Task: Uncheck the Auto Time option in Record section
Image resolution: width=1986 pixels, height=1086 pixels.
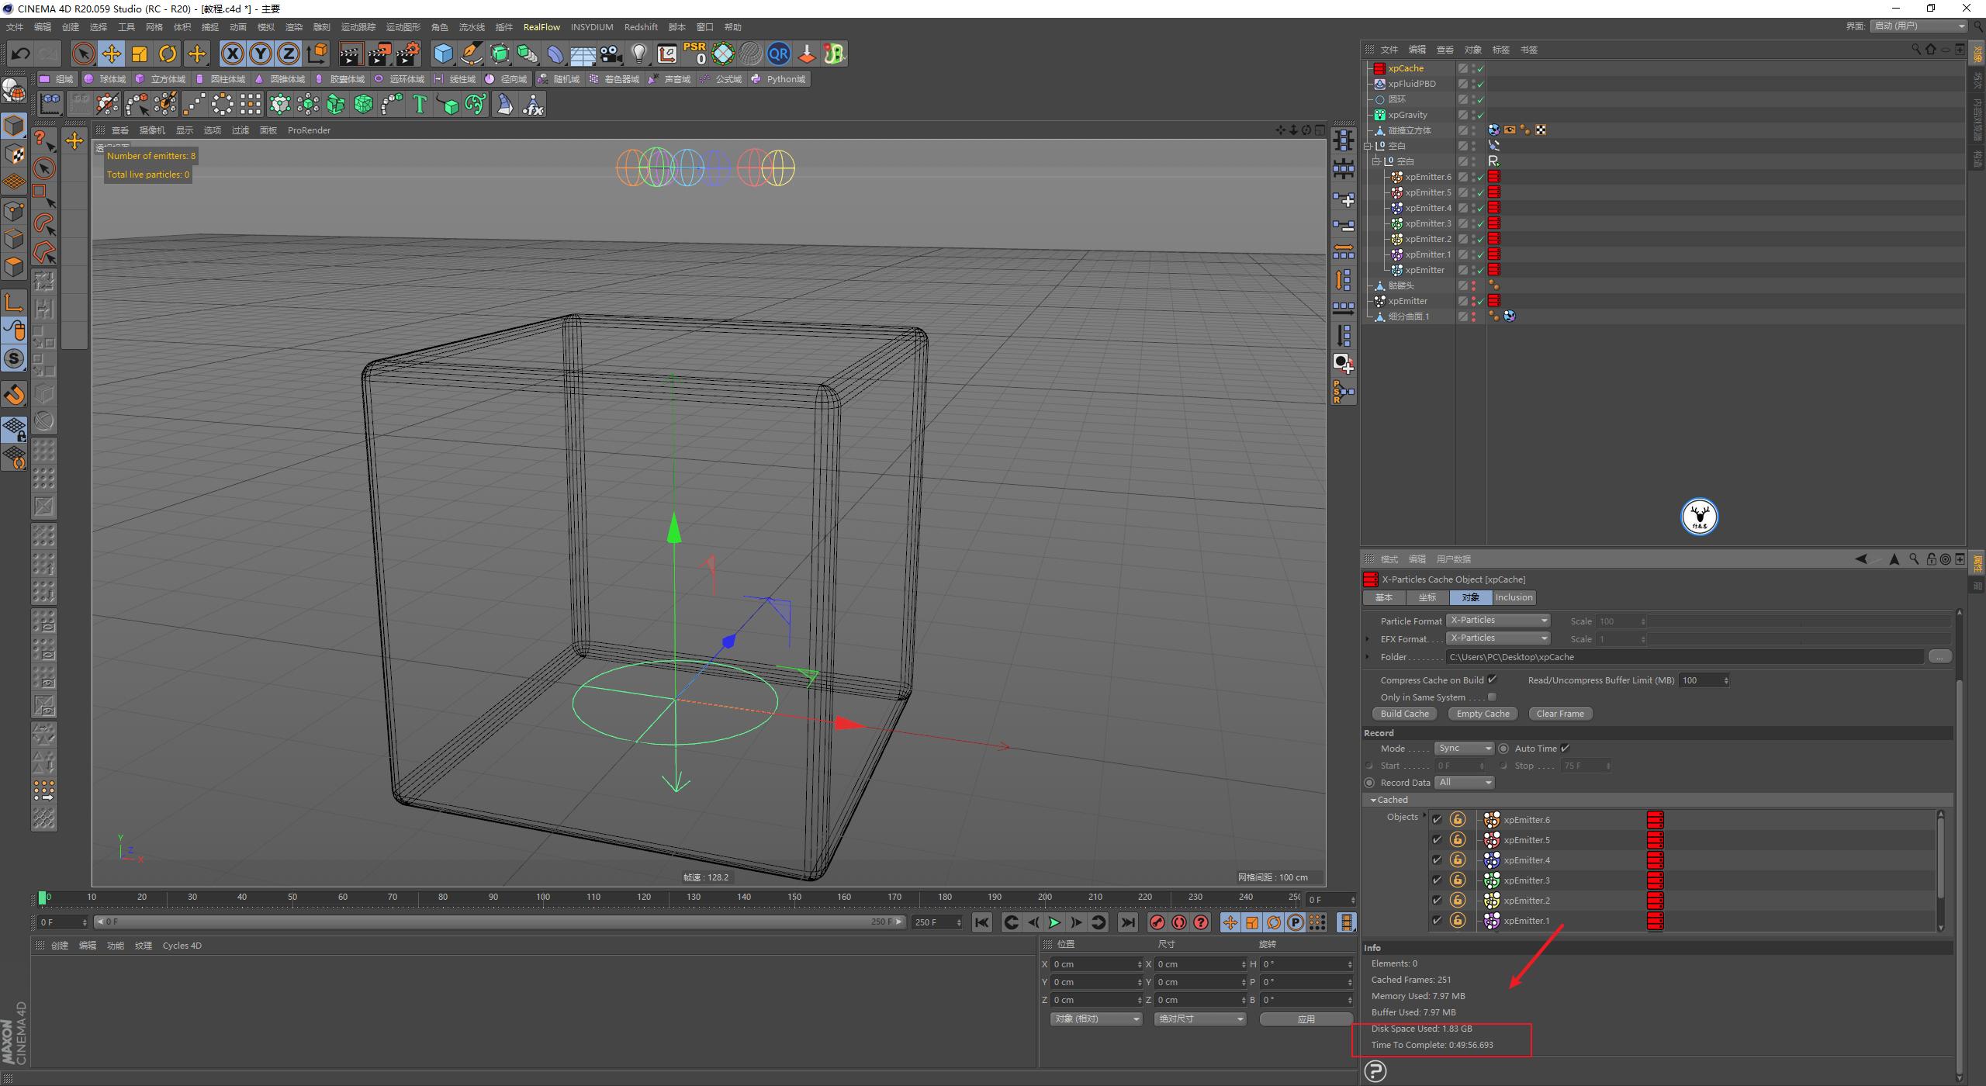Action: (x=1566, y=748)
